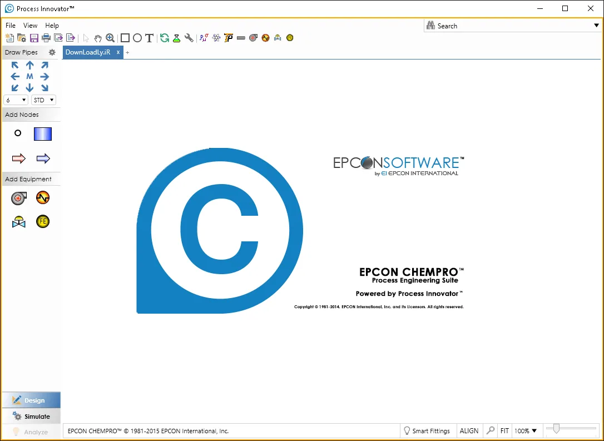Add a blue tank node
This screenshot has width=604, height=441.
pyautogui.click(x=43, y=133)
